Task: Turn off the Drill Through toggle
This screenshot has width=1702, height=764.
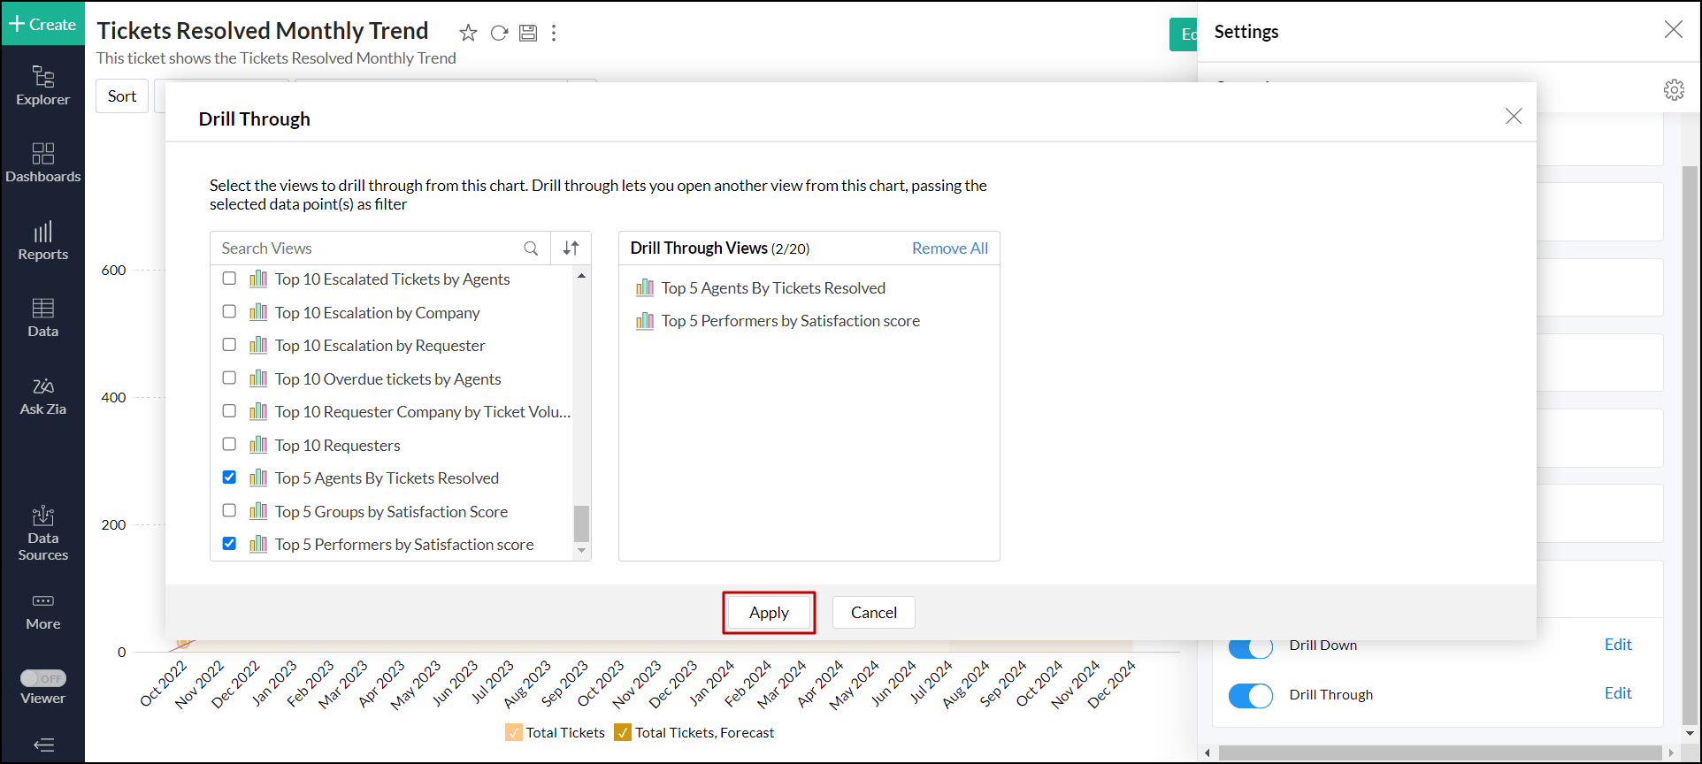Action: (1250, 695)
